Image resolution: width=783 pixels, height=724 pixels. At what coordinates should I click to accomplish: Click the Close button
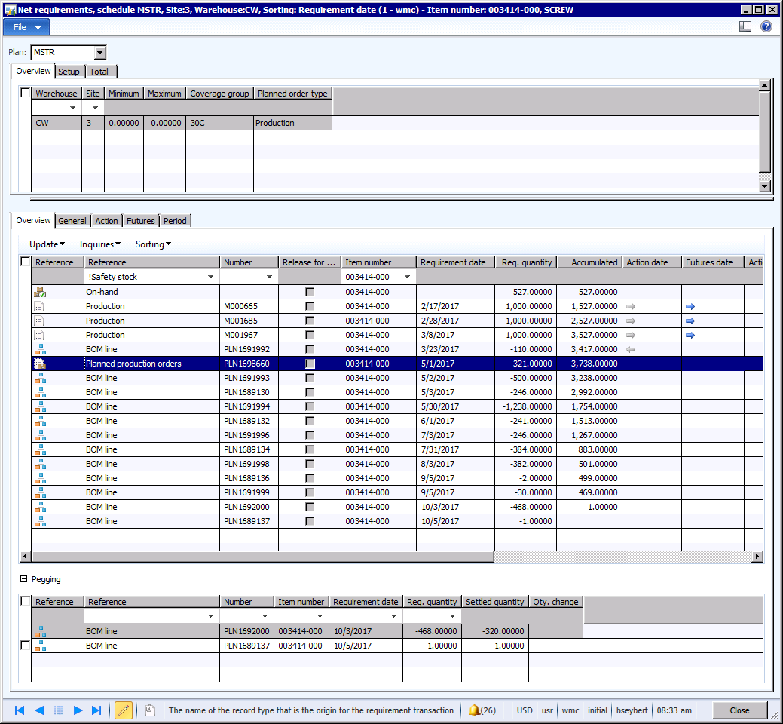(739, 710)
